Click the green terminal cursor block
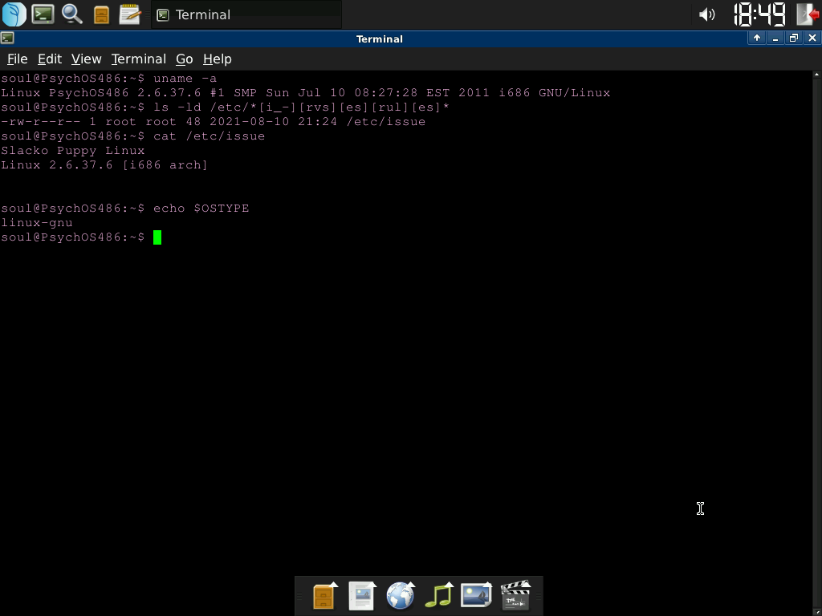This screenshot has height=616, width=822. 157,237
